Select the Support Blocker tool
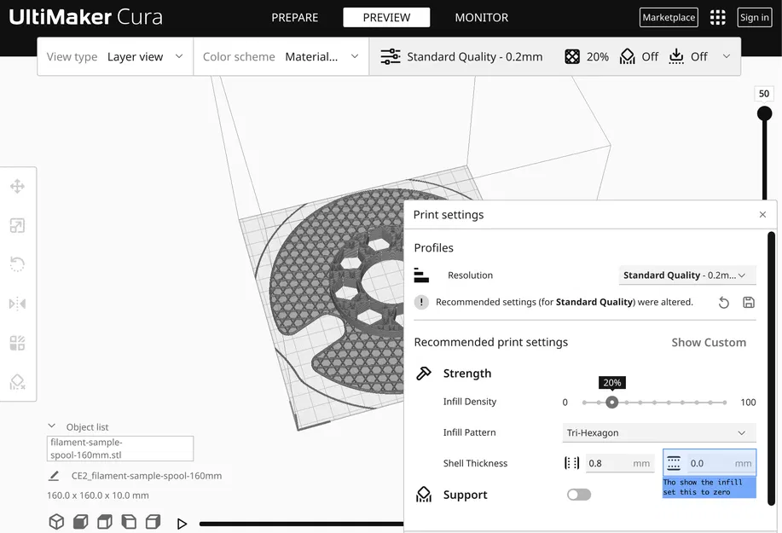The height and width of the screenshot is (533, 782). pos(17,381)
